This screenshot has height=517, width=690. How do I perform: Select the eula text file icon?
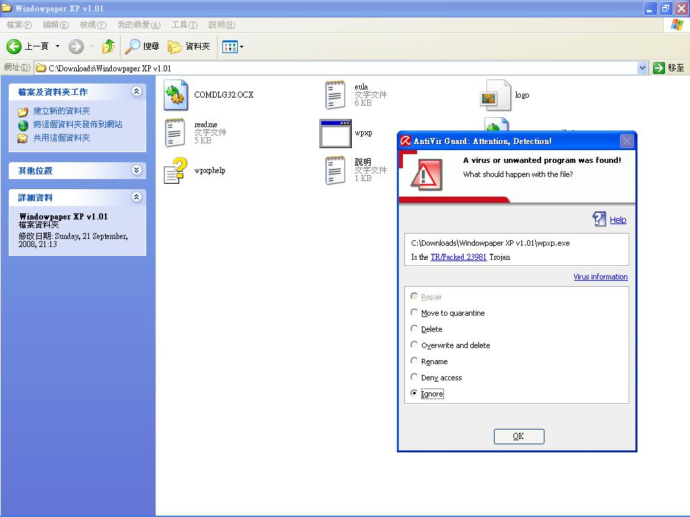(x=335, y=95)
